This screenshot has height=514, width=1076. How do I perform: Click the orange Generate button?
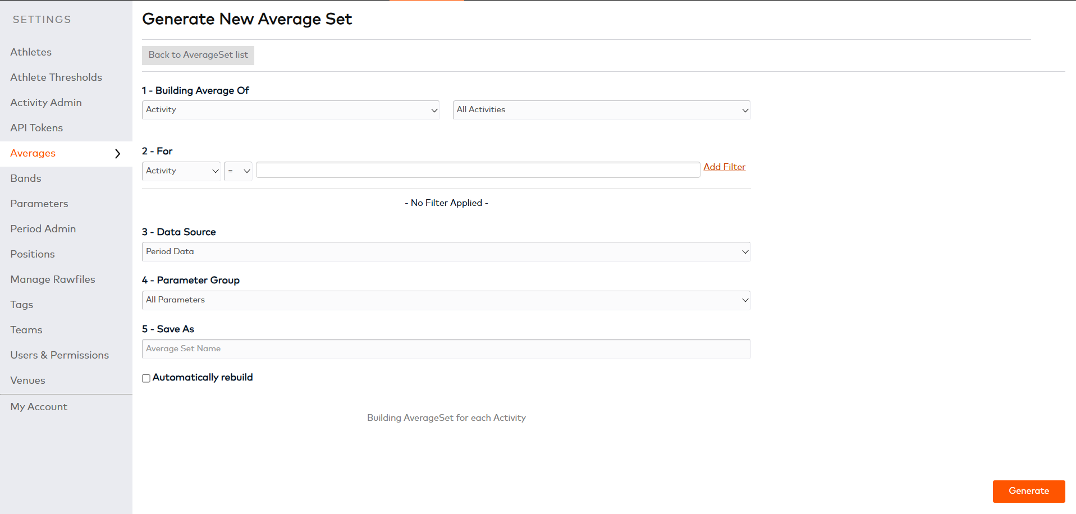1029,491
